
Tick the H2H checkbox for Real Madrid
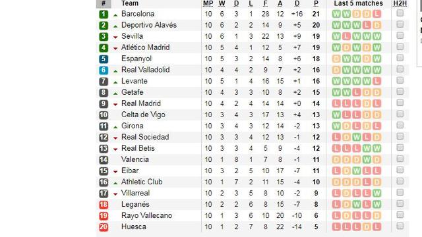400,103
